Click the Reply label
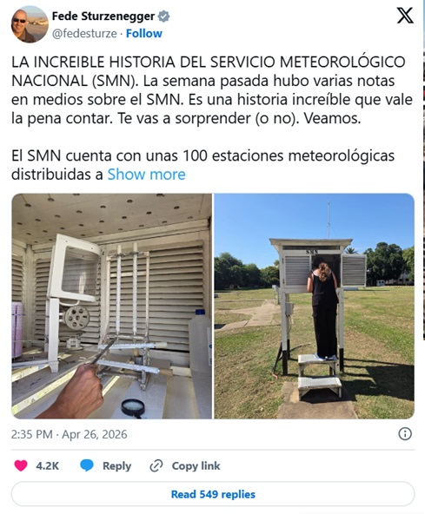 [116, 465]
